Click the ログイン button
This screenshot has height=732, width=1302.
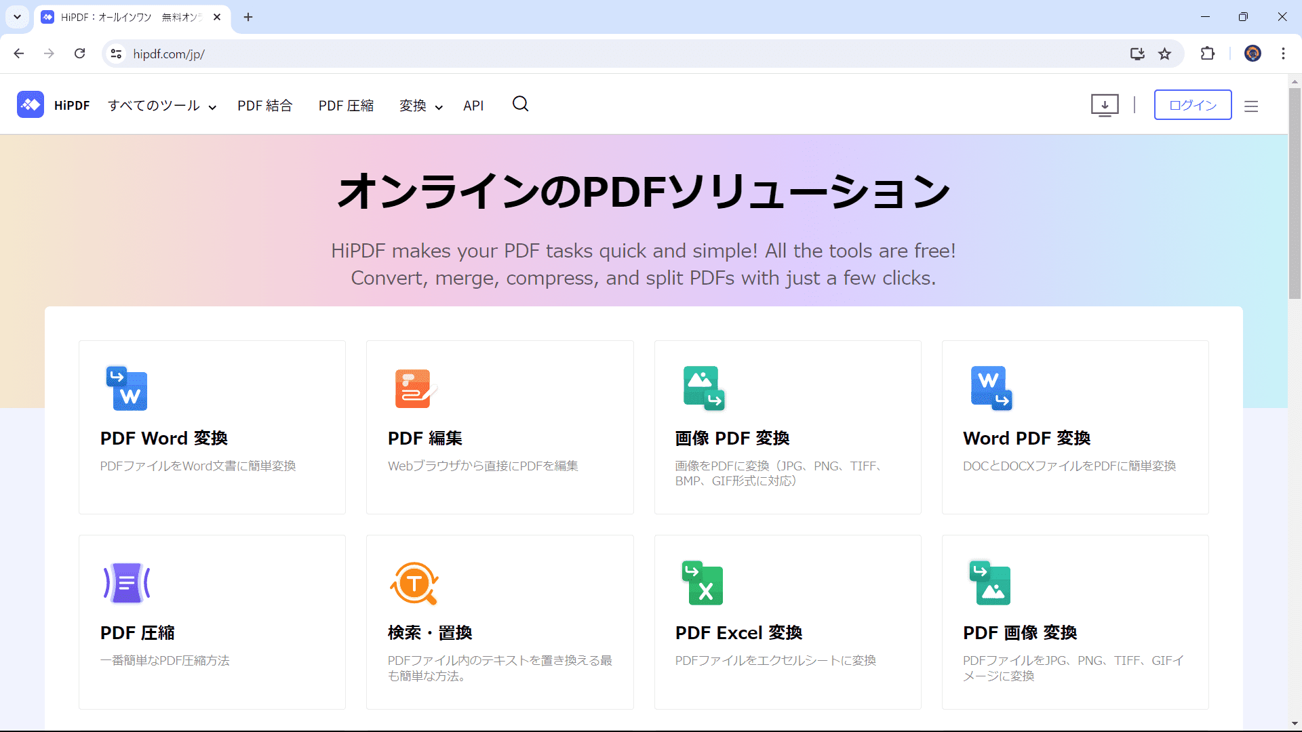[x=1193, y=105]
